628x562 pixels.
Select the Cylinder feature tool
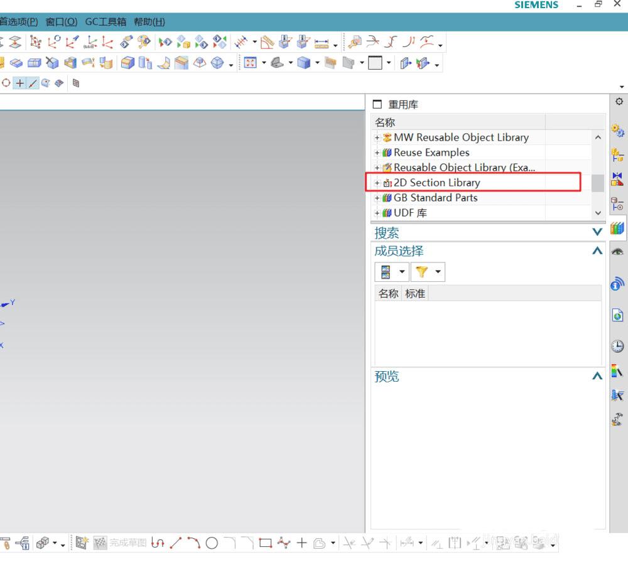[x=145, y=63]
